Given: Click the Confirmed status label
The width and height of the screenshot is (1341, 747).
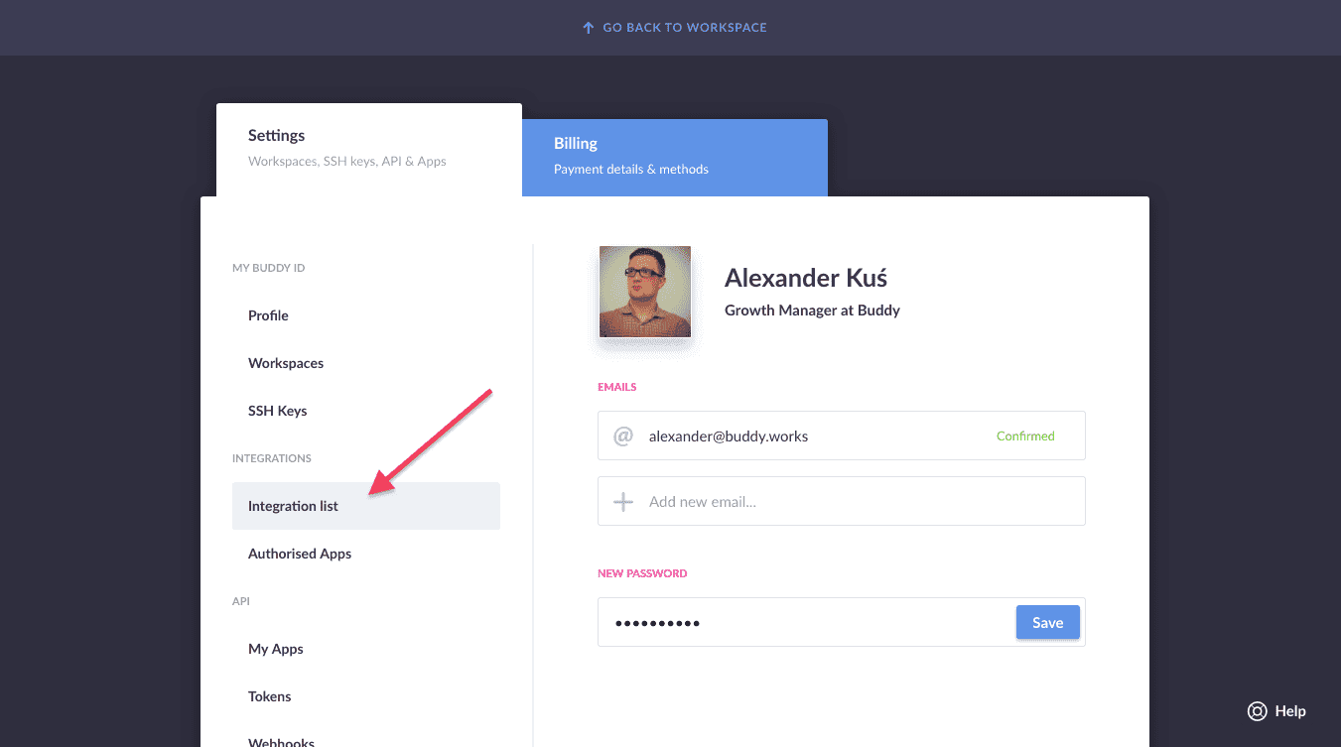Looking at the screenshot, I should pos(1025,436).
